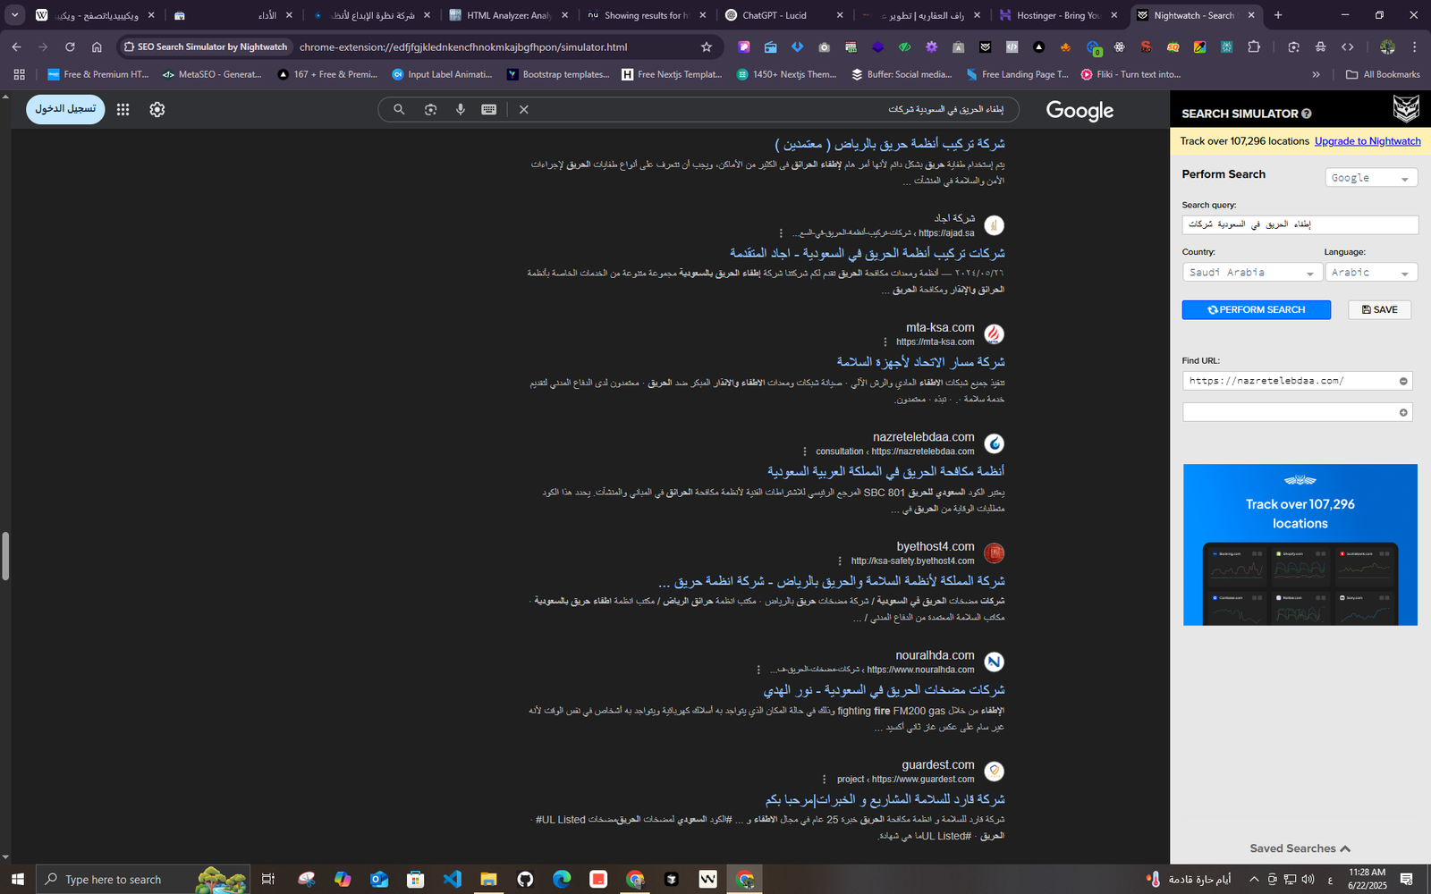This screenshot has height=894, width=1431.
Task: Follow the Upgrade to Nightwatch link
Action: 1367,141
